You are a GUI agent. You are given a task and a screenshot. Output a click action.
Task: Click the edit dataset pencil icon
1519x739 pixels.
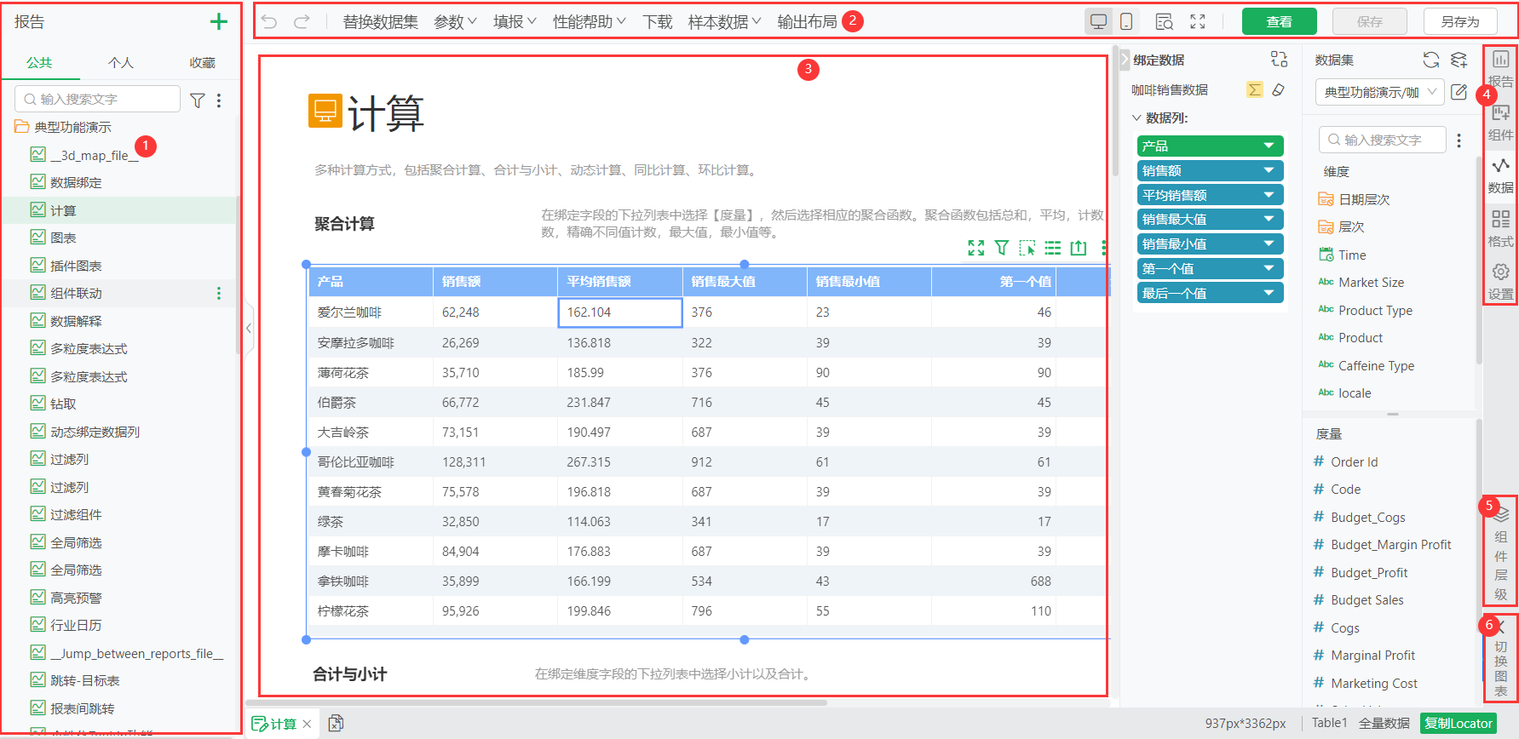click(x=1459, y=92)
